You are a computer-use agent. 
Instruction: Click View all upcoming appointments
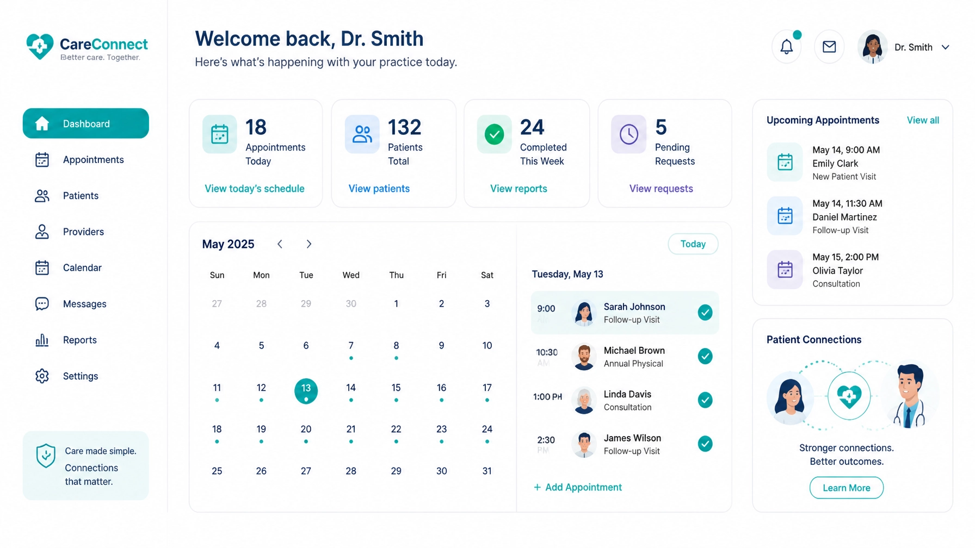point(923,120)
